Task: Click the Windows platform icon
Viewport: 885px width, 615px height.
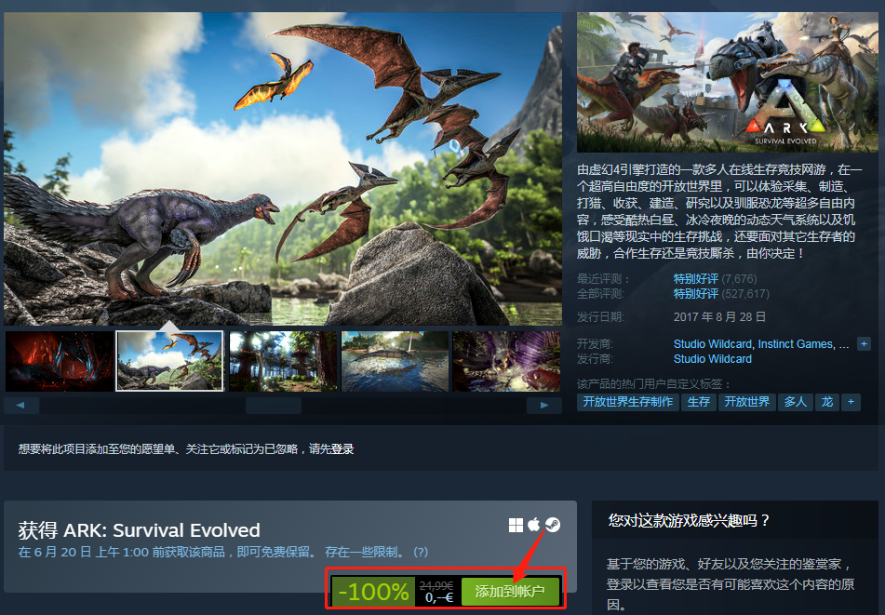Action: click(516, 526)
